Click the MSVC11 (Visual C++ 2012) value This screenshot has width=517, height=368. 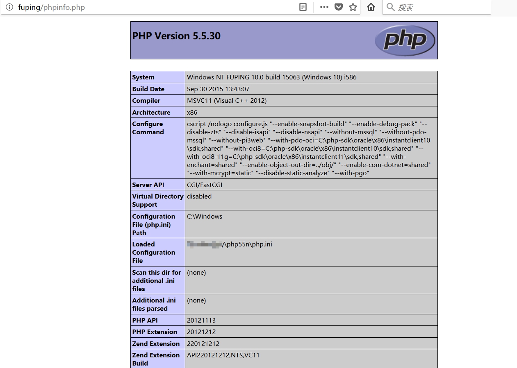coord(227,100)
